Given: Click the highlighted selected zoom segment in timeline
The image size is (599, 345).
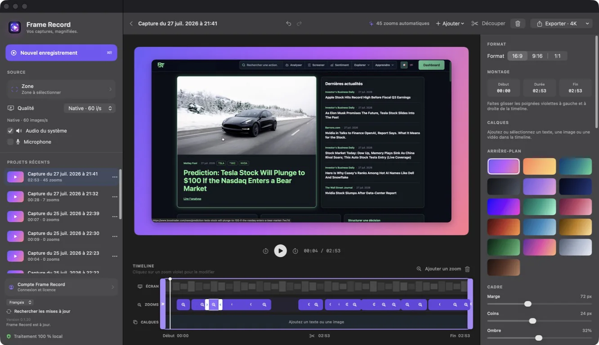Looking at the screenshot, I should (214, 305).
